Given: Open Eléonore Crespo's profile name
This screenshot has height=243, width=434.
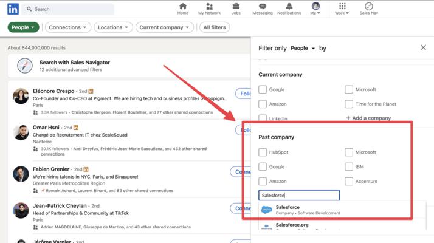Looking at the screenshot, I should (53, 91).
